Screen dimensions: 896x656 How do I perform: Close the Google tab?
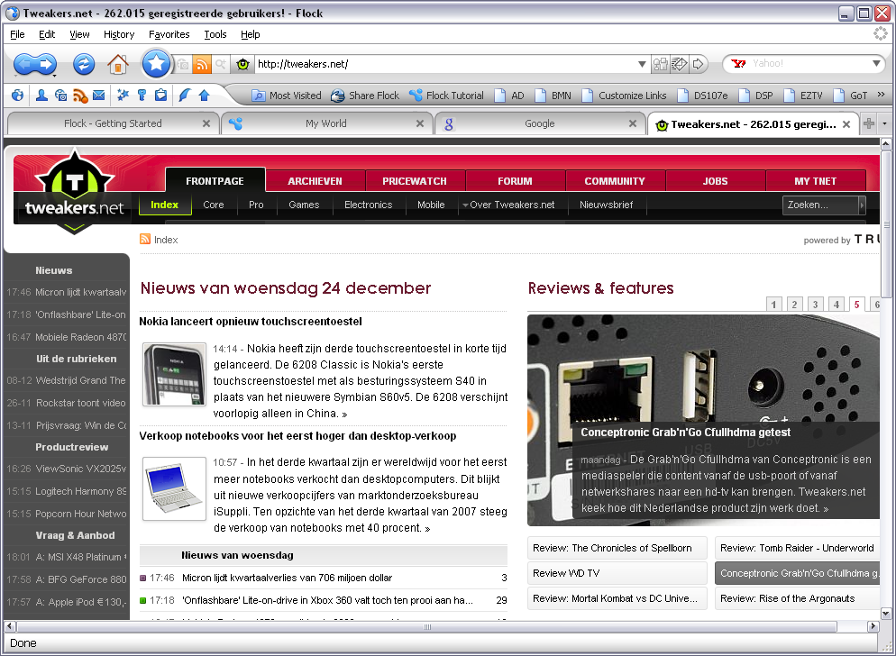click(633, 123)
